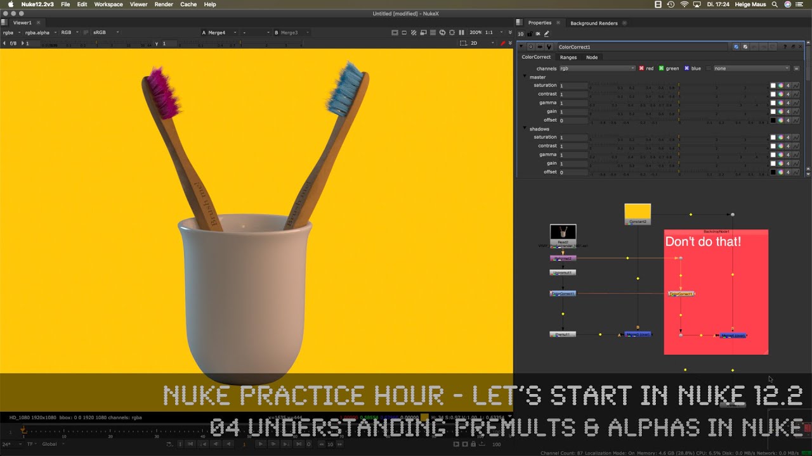
Task: Select the Premult1 node
Action: click(563, 334)
